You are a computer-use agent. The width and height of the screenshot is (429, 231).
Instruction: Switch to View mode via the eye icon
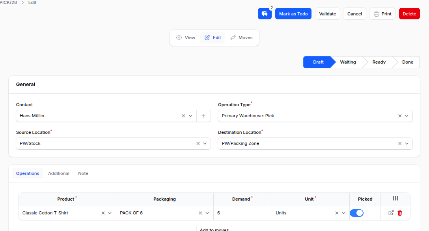tap(185, 37)
